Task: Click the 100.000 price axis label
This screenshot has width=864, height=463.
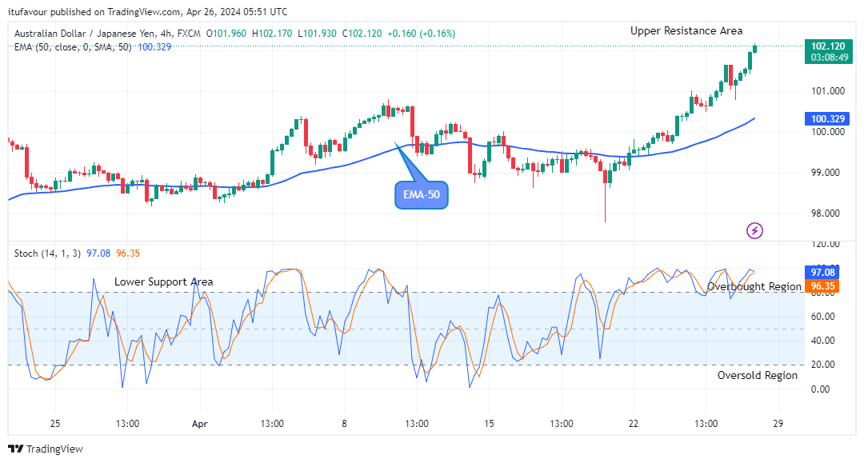Action: click(x=828, y=132)
